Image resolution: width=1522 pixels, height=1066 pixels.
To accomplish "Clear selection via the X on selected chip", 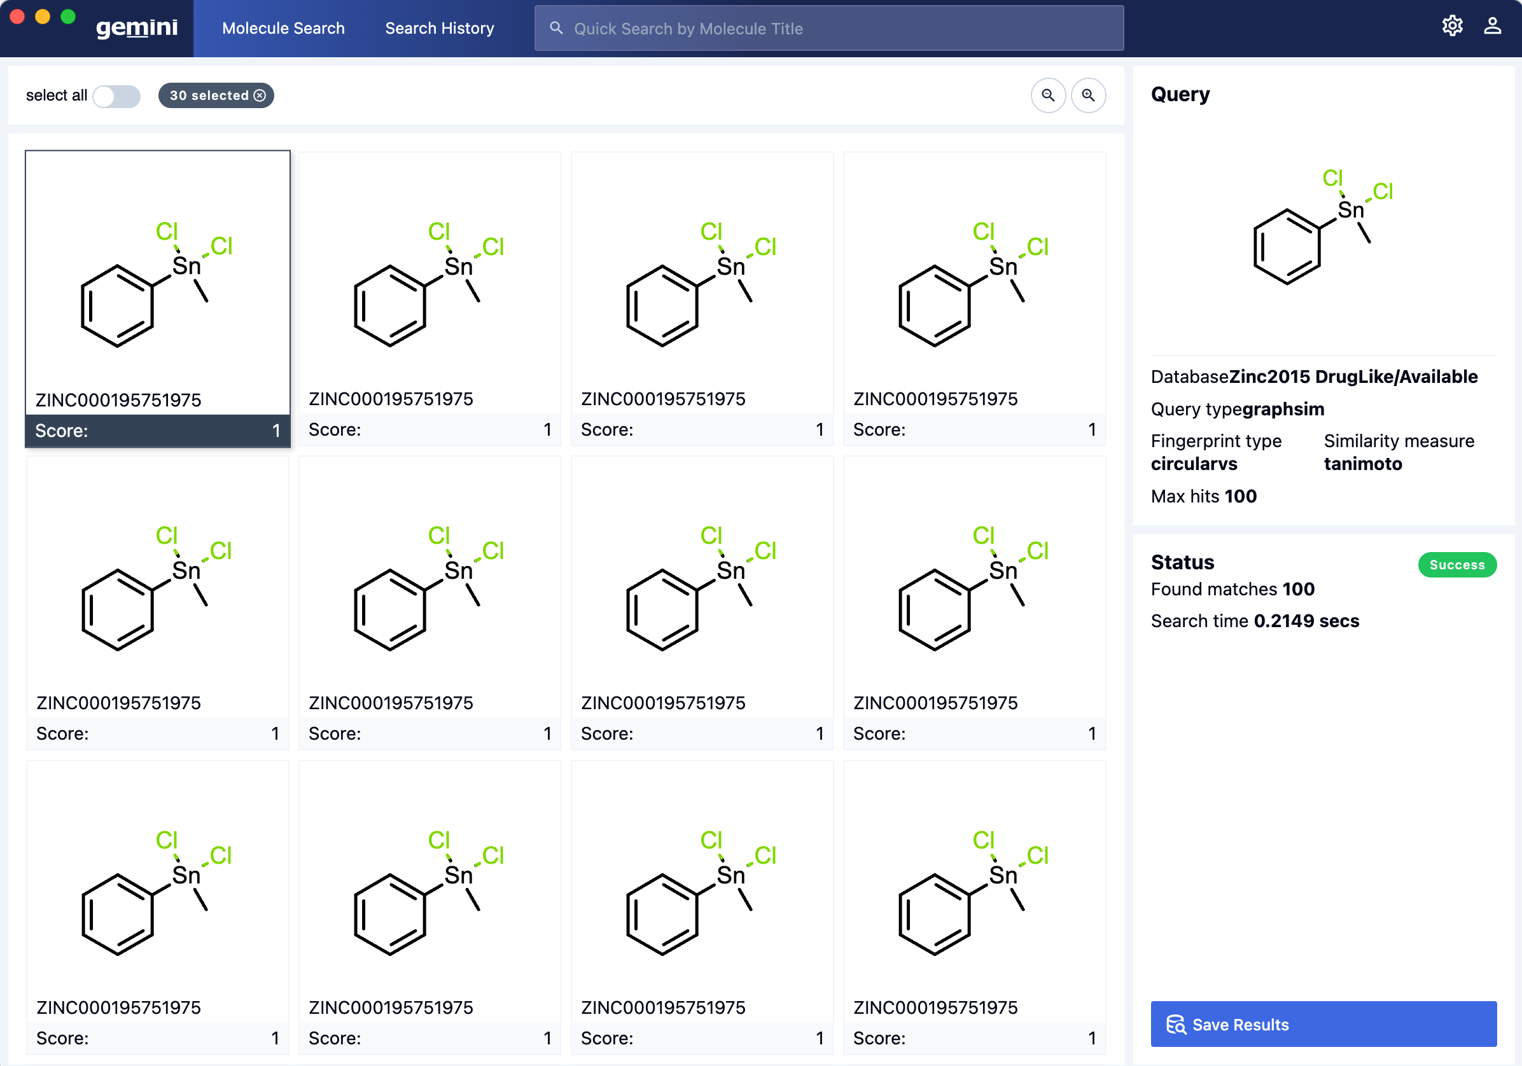I will coord(260,95).
